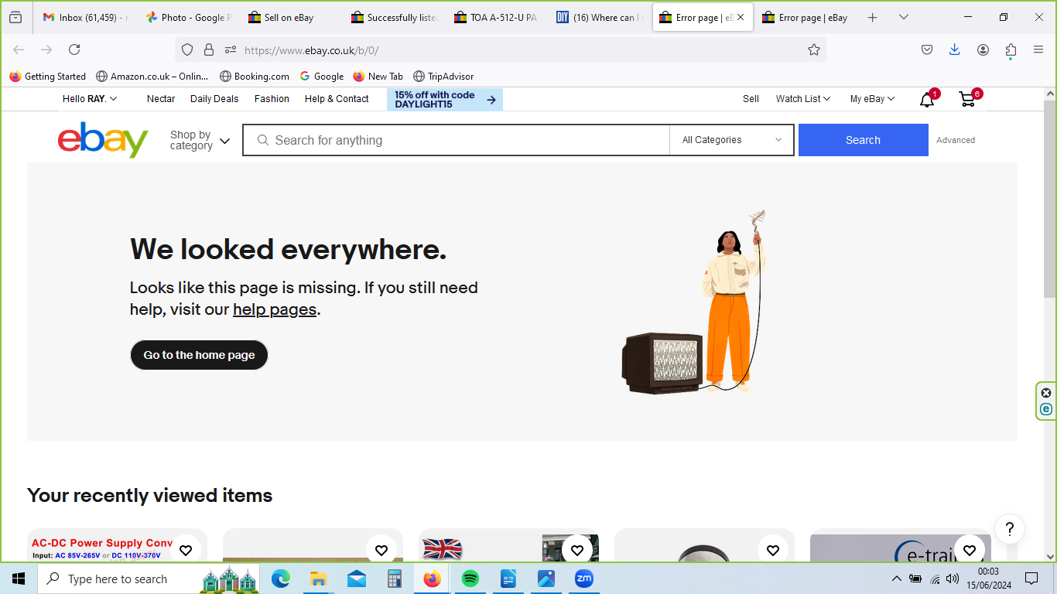Click the help question mark button
Screen dimensions: 1057x594
[1009, 530]
